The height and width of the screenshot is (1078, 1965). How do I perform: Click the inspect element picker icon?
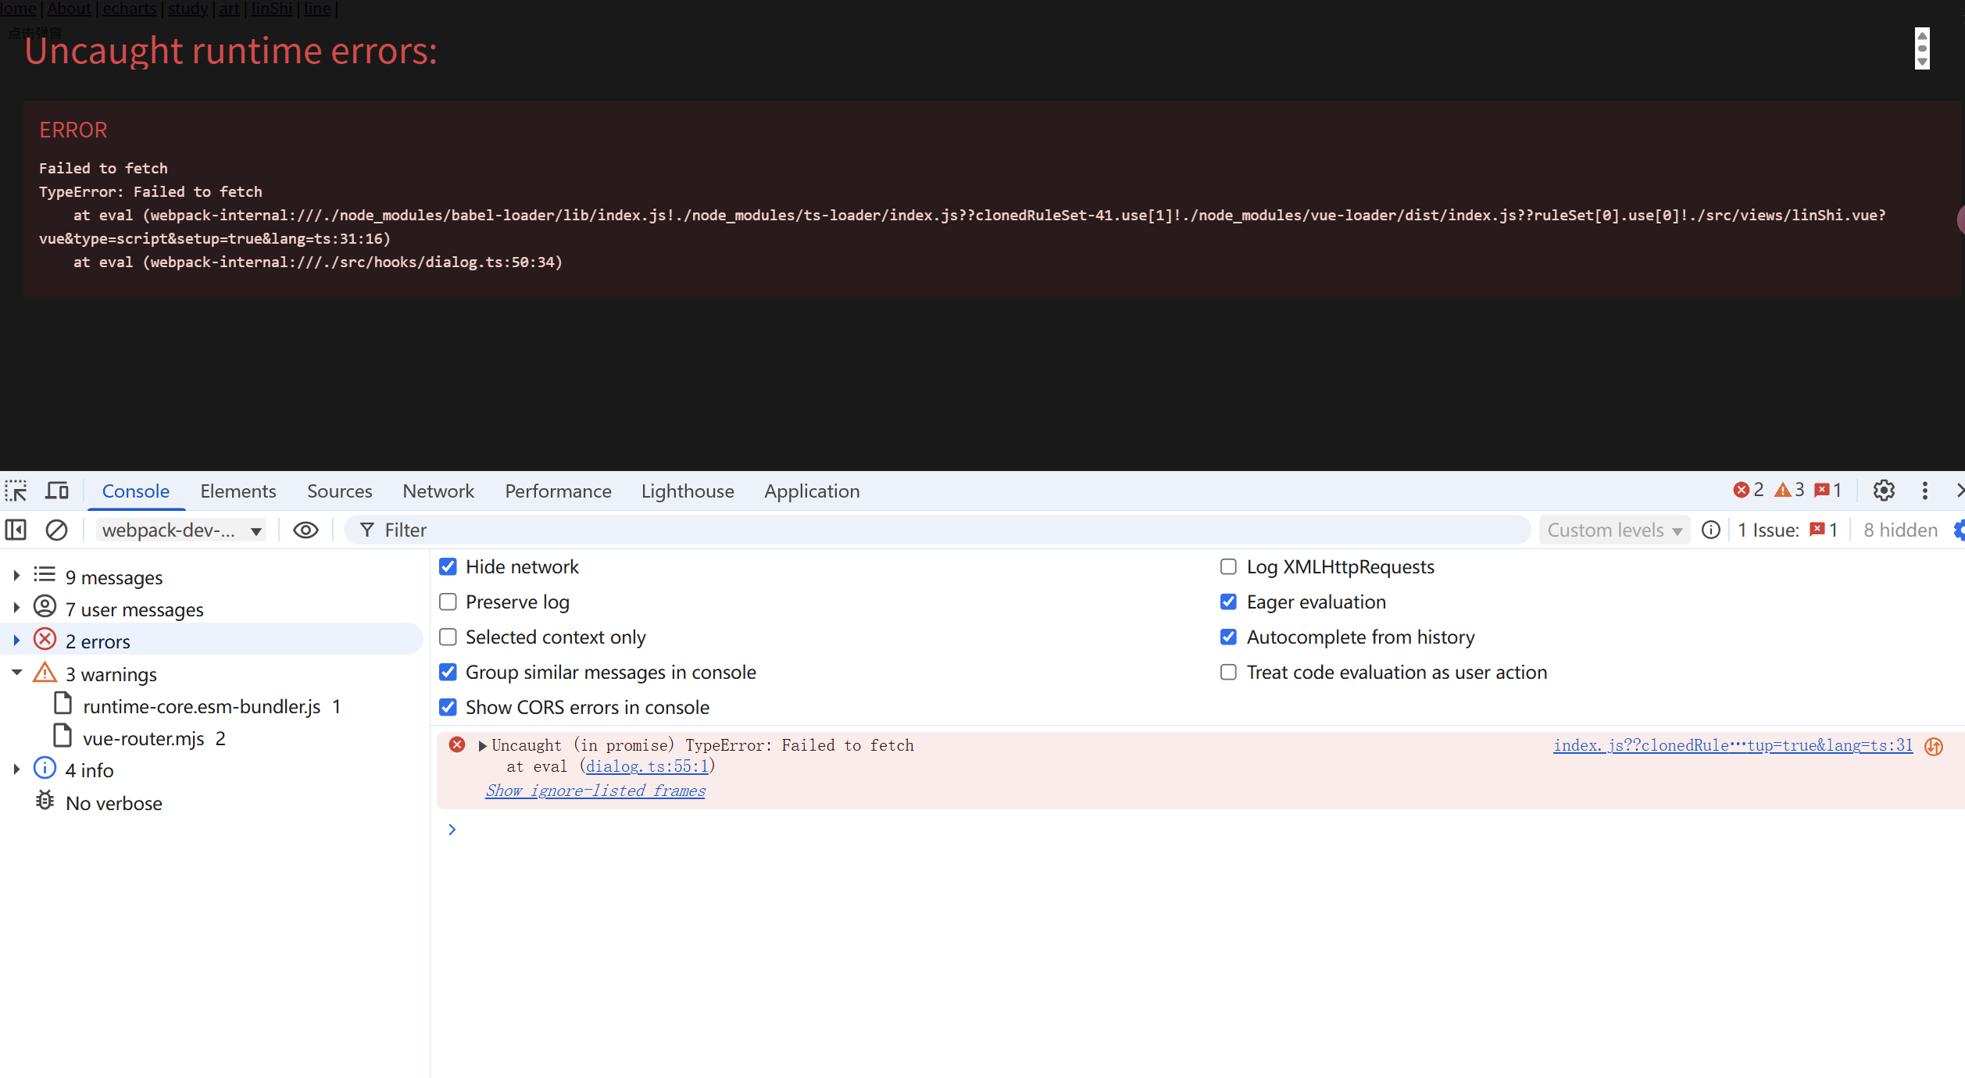pos(16,491)
